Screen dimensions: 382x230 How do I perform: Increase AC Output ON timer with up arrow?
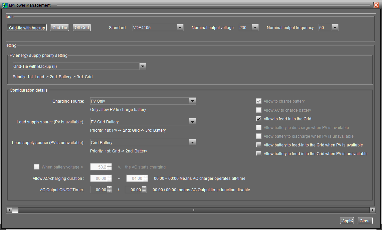tap(110, 188)
